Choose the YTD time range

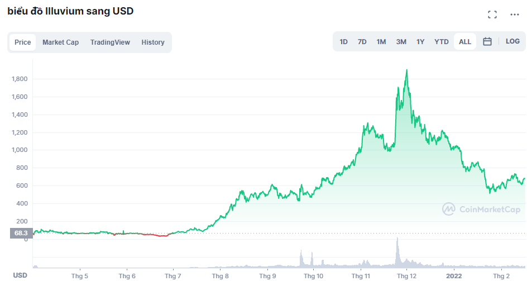point(442,42)
